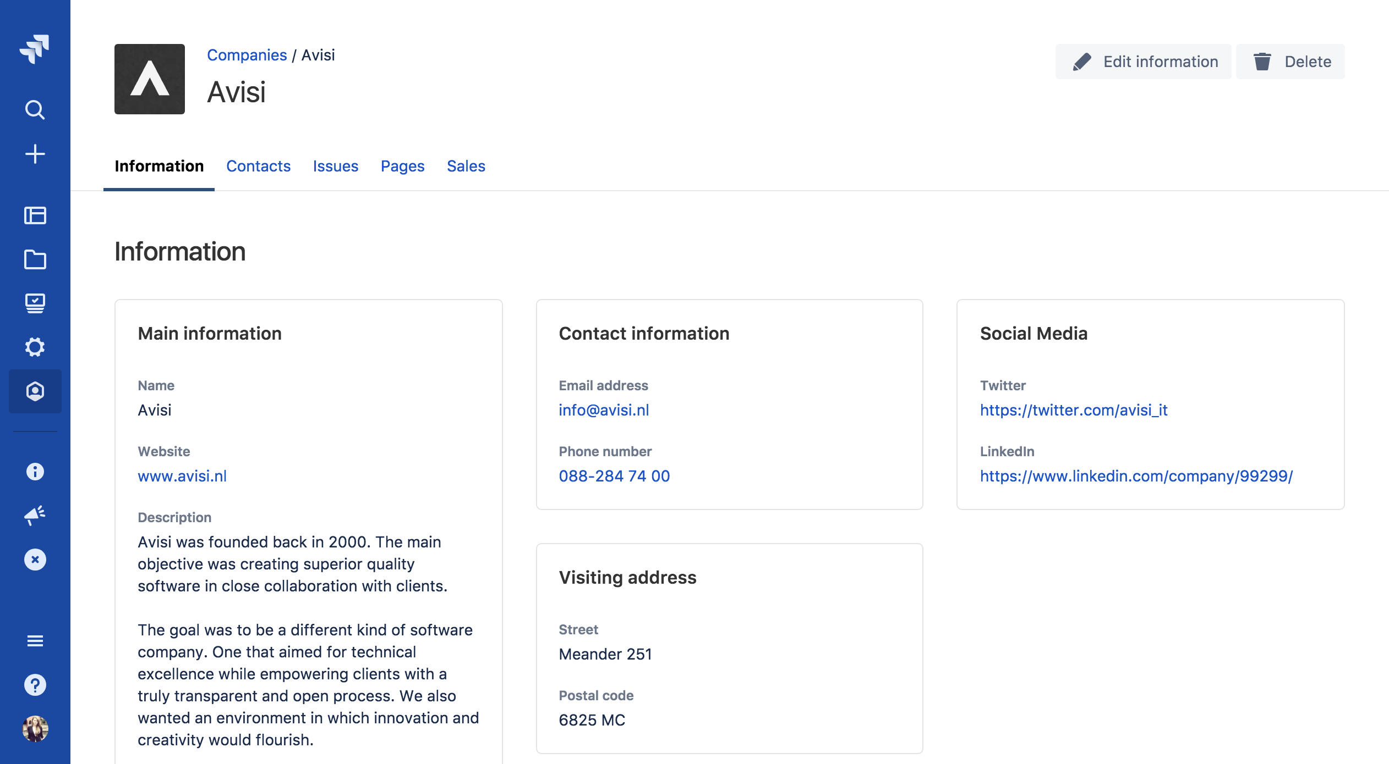Select the highlighted hexagon person CRM icon

pyautogui.click(x=35, y=391)
